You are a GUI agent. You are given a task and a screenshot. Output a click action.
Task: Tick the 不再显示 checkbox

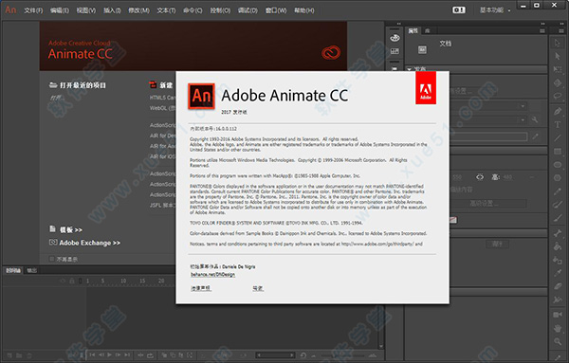pos(51,259)
